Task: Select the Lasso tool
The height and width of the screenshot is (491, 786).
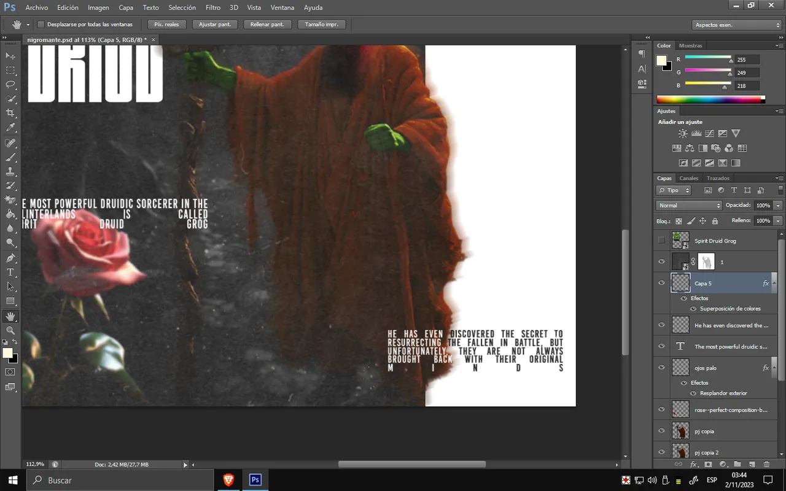Action: [x=10, y=84]
